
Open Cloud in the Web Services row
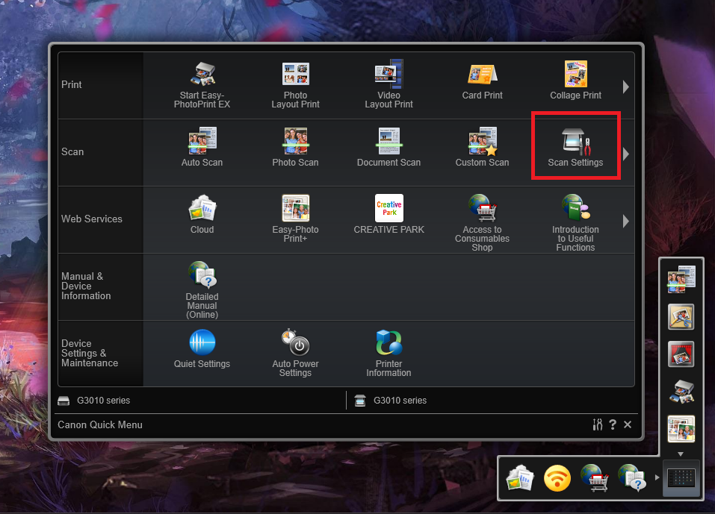[x=202, y=214]
